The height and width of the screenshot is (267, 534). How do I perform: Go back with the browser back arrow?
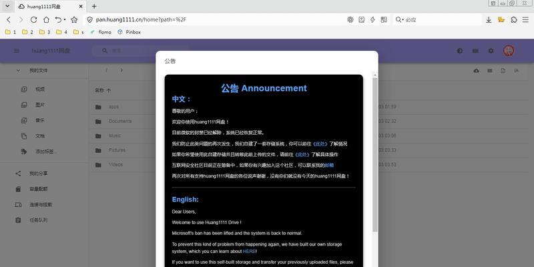9,20
